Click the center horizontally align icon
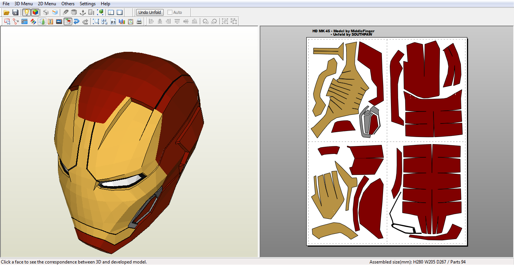Viewport: 514px width, 265px height. tap(160, 21)
